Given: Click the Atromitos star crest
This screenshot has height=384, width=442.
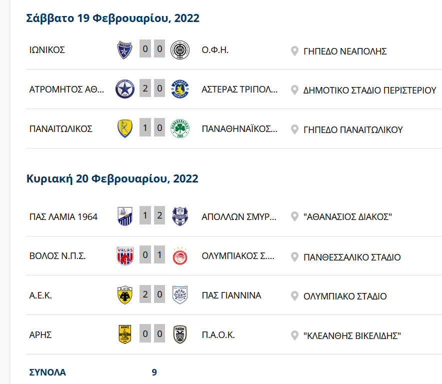Looking at the screenshot, I should (124, 89).
